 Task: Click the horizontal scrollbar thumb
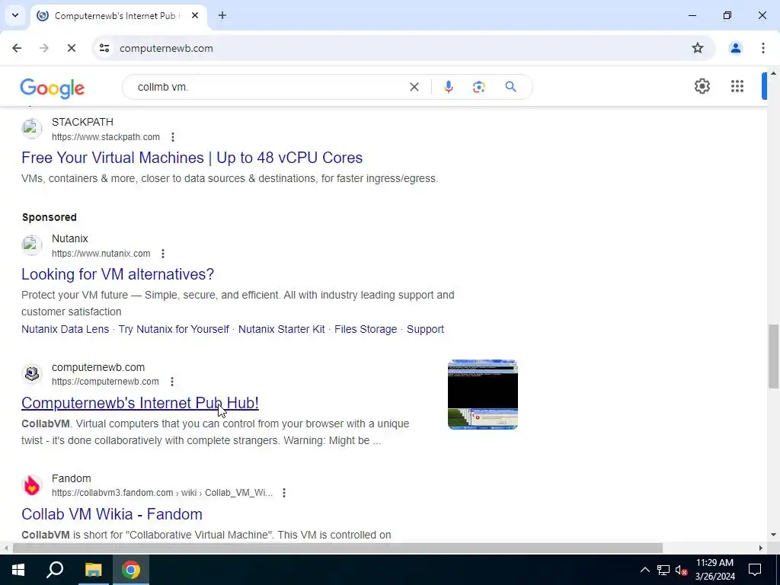337,548
